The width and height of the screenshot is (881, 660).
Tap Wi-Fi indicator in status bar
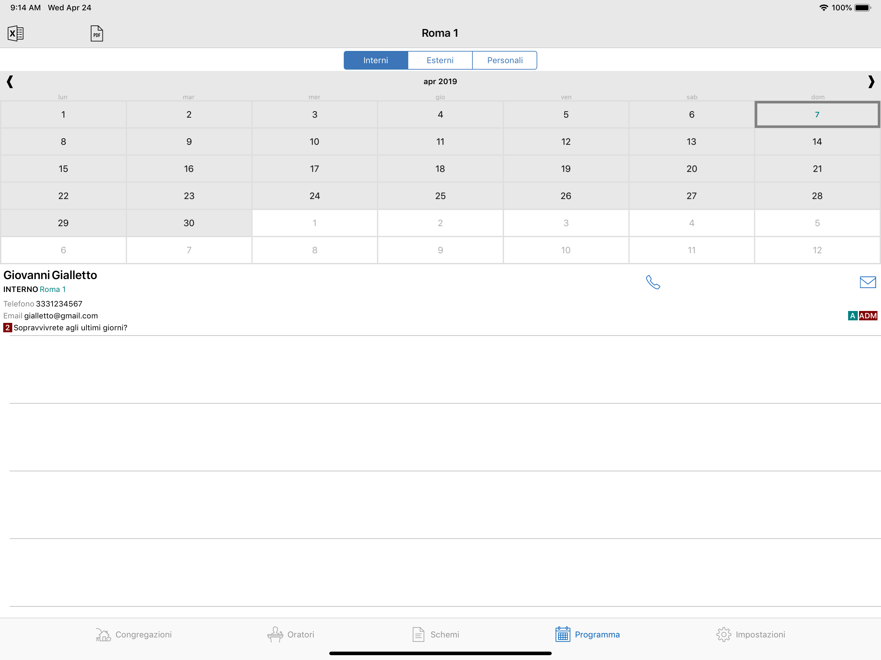(823, 7)
